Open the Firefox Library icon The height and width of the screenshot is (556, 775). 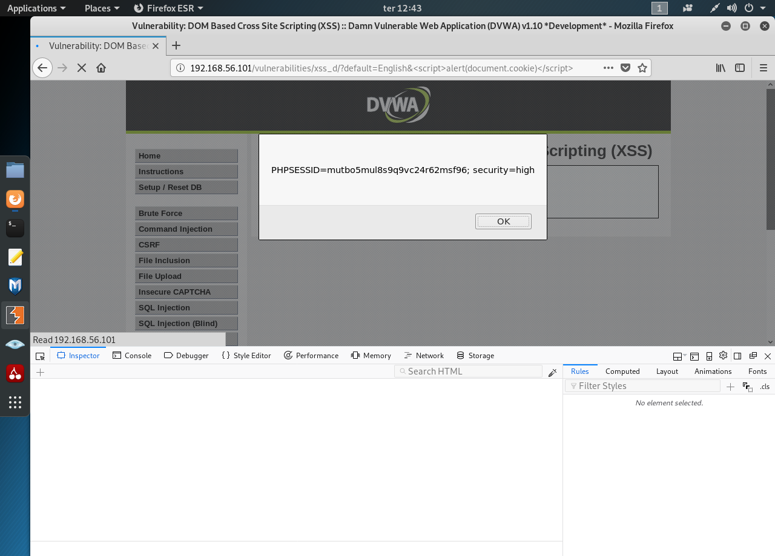point(721,68)
